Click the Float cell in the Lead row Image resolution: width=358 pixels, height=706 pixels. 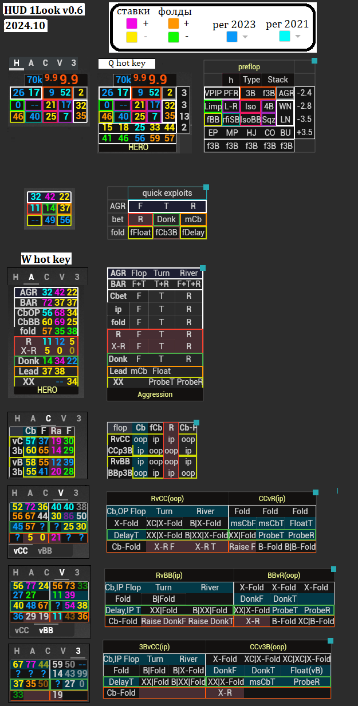pos(162,371)
